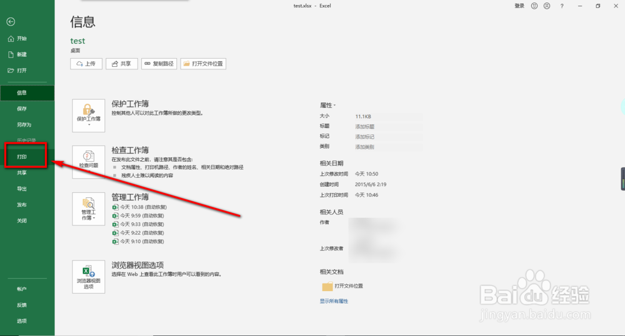The image size is (625, 336).
Task: Expand the 属性 dropdown
Action: [327, 106]
